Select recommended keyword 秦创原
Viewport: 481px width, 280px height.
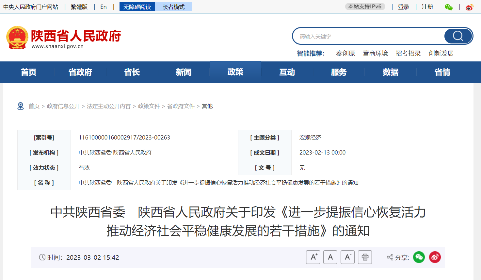345,53
